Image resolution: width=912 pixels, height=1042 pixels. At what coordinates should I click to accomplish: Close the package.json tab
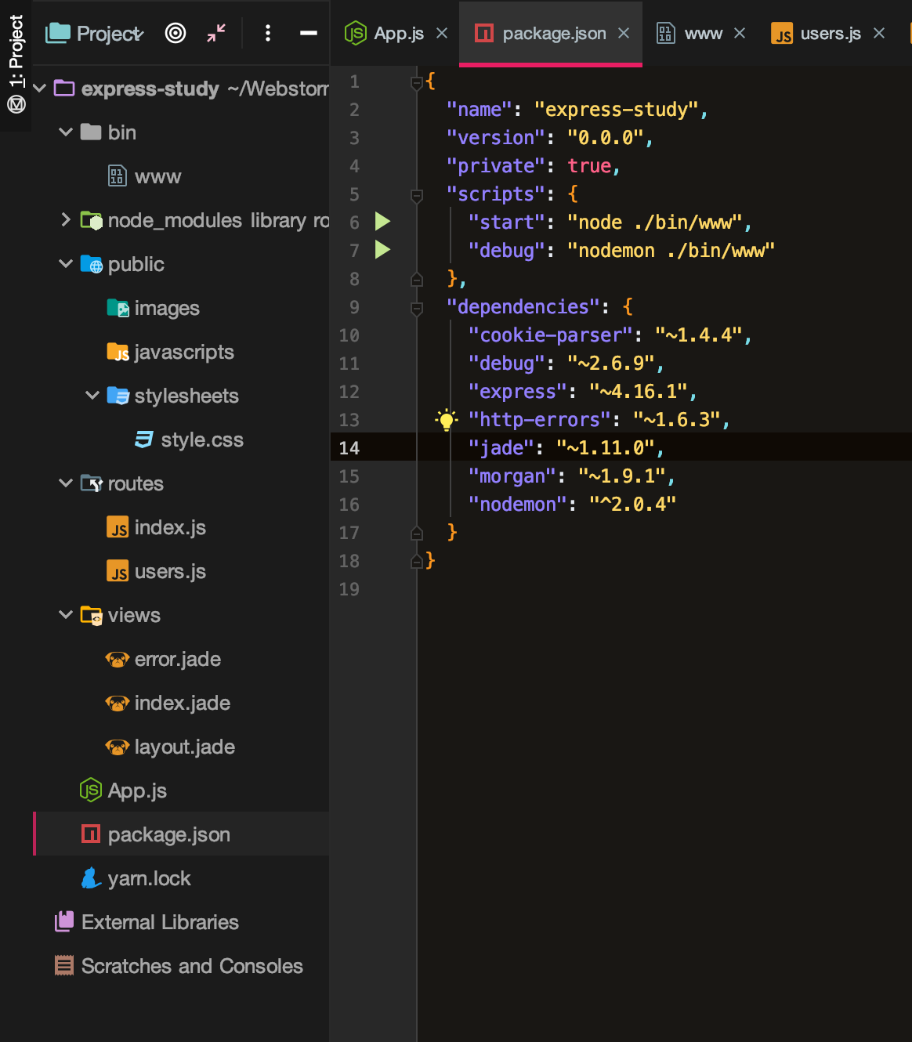tap(624, 33)
